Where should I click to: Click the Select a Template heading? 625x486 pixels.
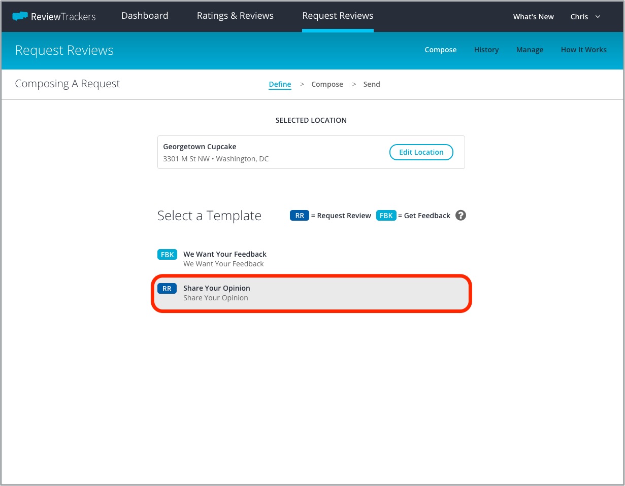pos(209,216)
